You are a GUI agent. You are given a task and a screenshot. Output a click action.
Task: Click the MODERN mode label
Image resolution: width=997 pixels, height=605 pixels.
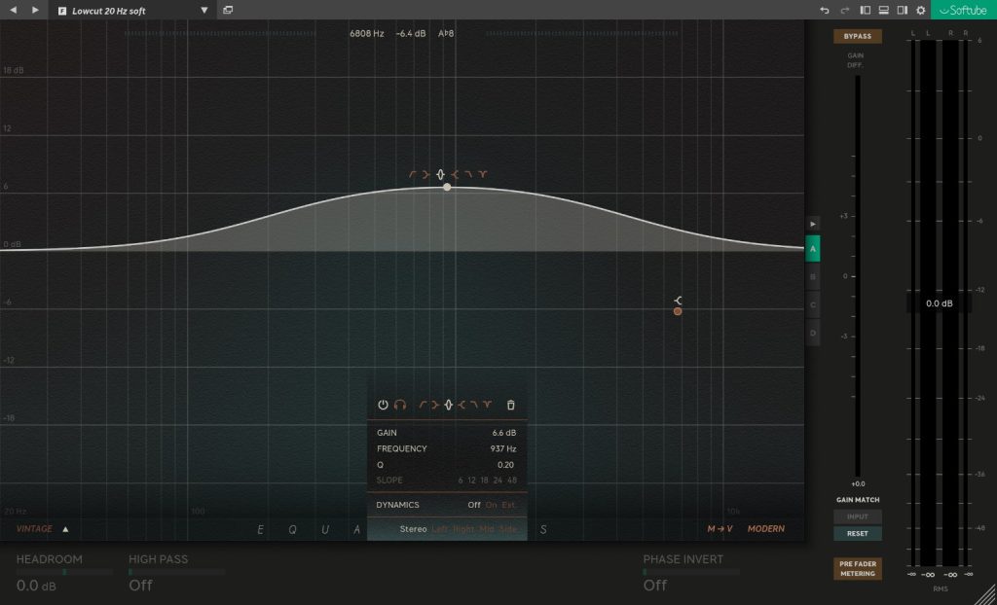click(765, 529)
